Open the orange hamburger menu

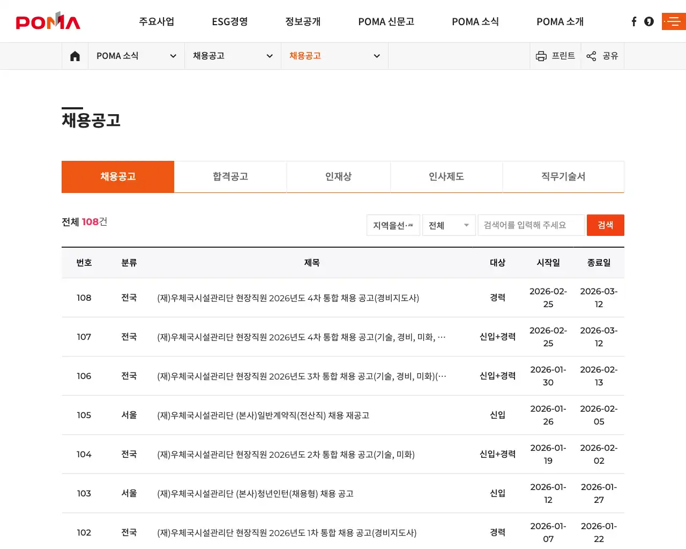click(x=674, y=21)
